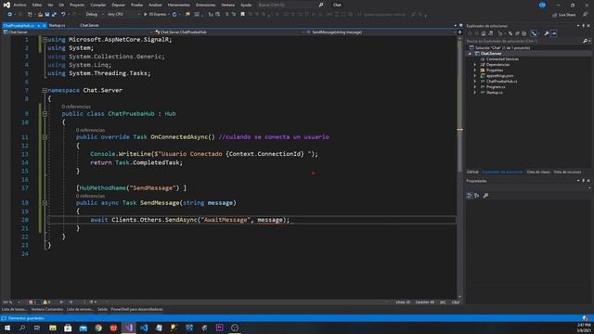The height and width of the screenshot is (334, 594).
Task: Click the Show All Files icon in Solution Explorer
Action: pyautogui.click(x=524, y=33)
